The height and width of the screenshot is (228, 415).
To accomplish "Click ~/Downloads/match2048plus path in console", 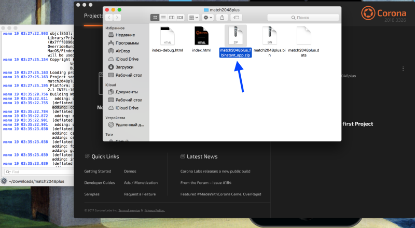I will click(36, 181).
